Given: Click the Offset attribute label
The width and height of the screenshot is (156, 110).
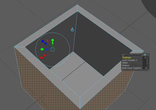Looking at the screenshot, I should (x=125, y=63).
